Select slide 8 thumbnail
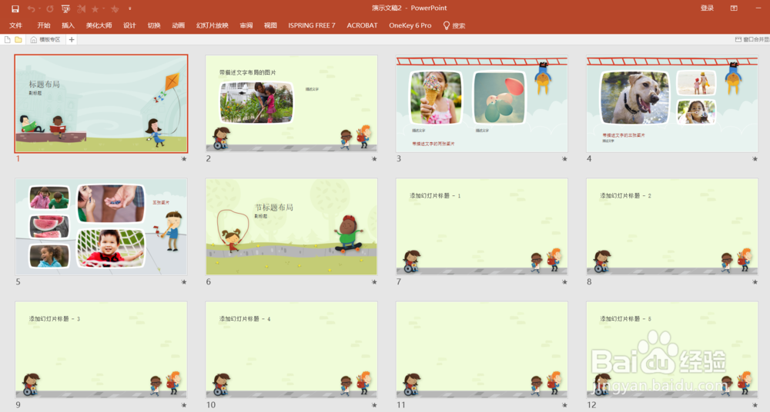Screen dimensions: 770x412 [672, 227]
